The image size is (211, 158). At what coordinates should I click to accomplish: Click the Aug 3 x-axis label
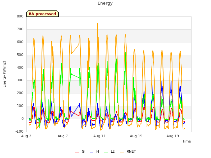click(26, 136)
